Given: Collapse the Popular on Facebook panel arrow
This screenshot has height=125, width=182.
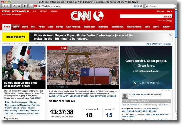Looking at the screenshot, I should (168, 101).
